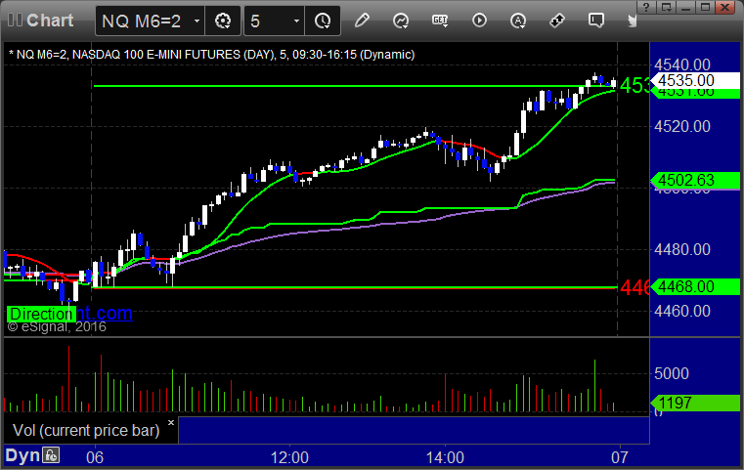The image size is (744, 470).
Task: Click the 06 date label on time axis
Action: point(95,457)
